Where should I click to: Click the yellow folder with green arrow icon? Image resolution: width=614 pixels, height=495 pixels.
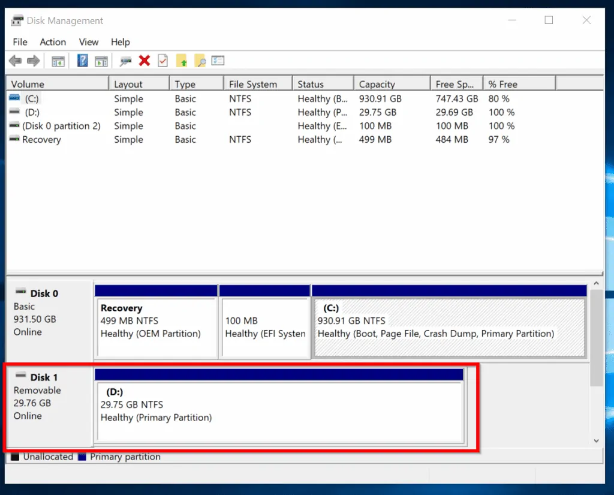[181, 61]
